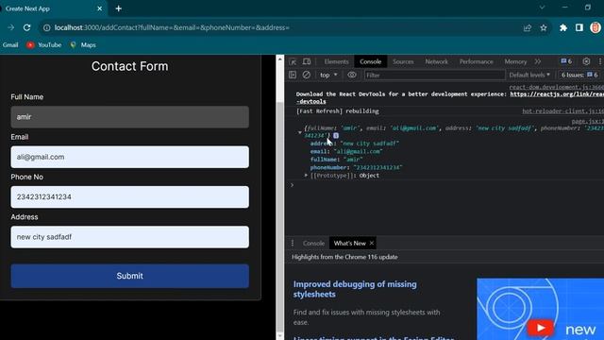Viewport: 604px width, 340px height.
Task: Toggle the device toolbar icon
Action: point(307,61)
